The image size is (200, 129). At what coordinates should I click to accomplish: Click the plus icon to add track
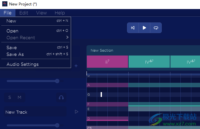point(76,66)
